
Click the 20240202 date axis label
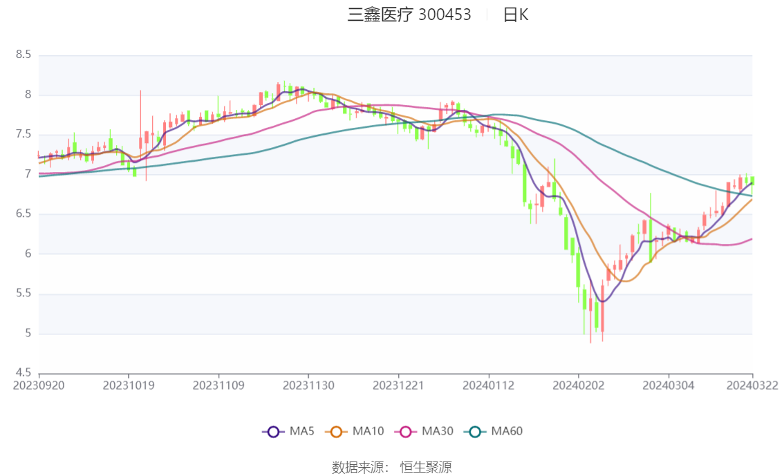(579, 385)
